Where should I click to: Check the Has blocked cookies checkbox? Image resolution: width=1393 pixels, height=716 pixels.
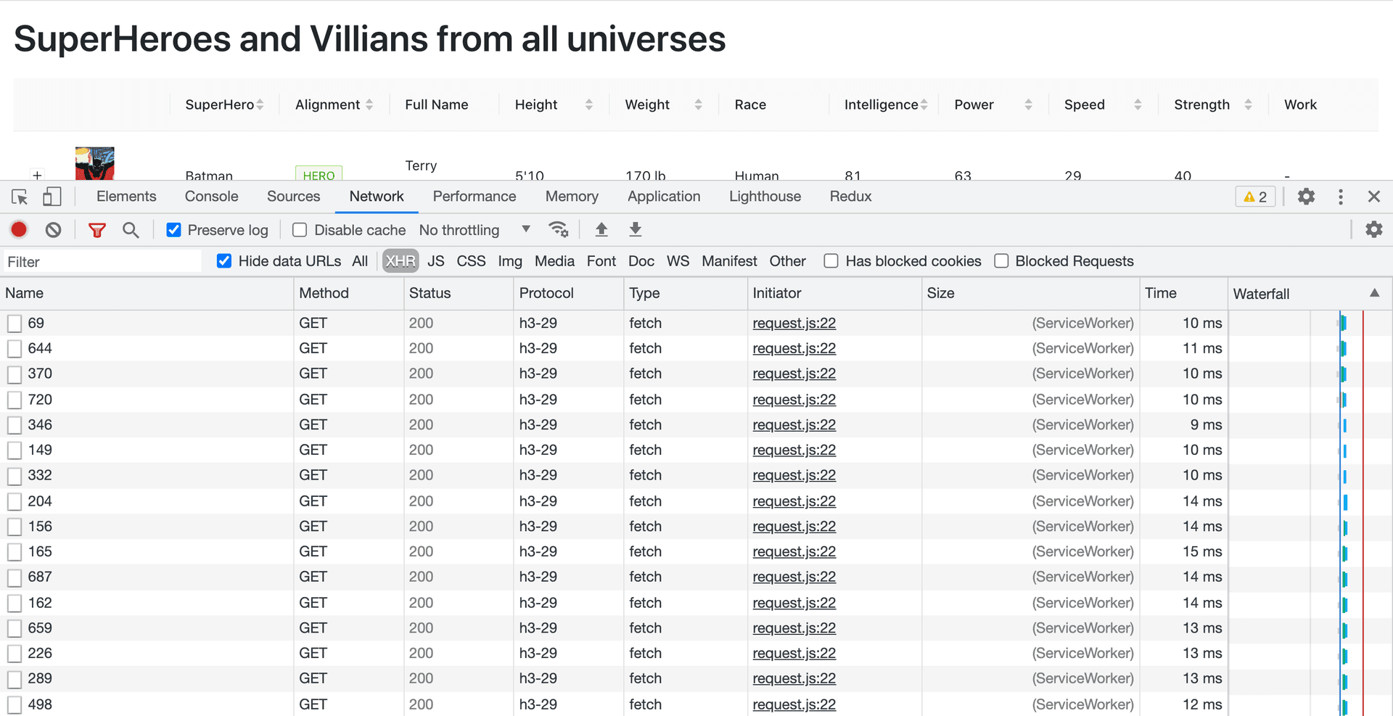[831, 261]
